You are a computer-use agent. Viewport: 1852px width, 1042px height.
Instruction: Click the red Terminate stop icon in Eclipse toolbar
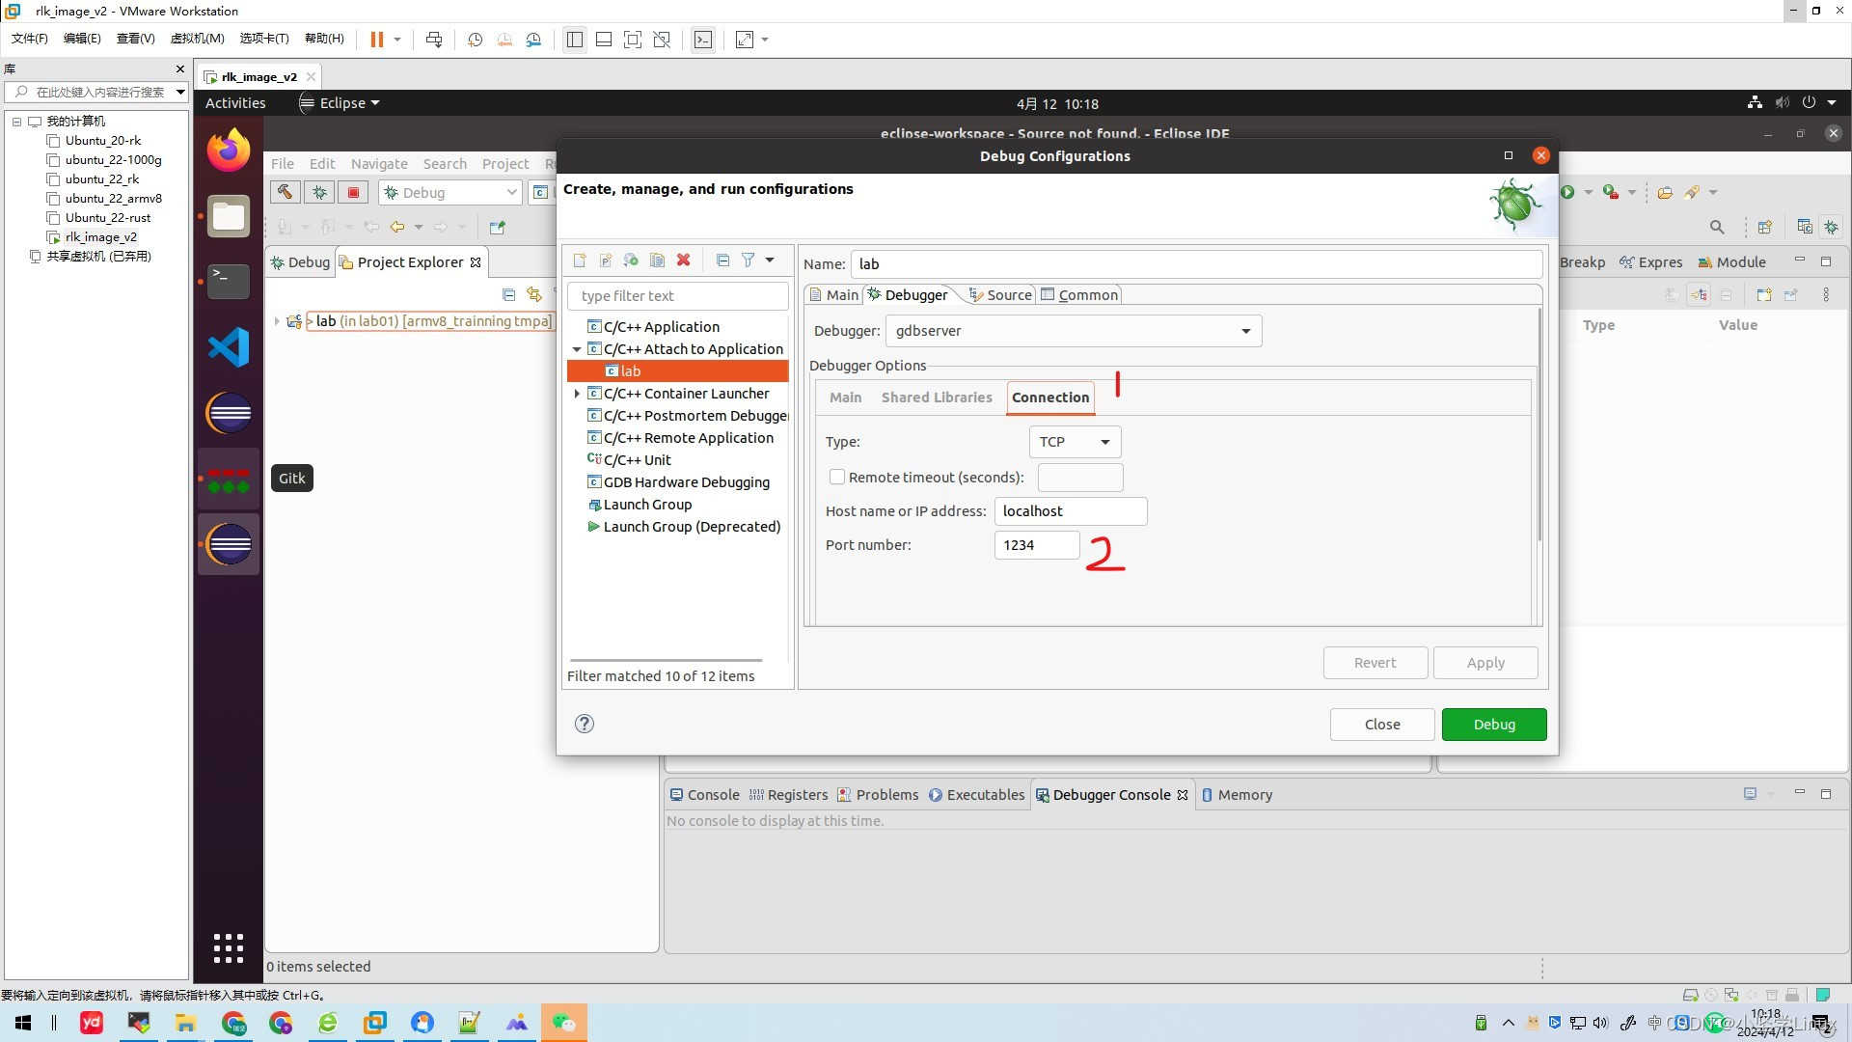pyautogui.click(x=353, y=193)
